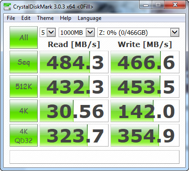Open the 1000MB test size dropdown
The image size is (189, 171).
click(77, 32)
